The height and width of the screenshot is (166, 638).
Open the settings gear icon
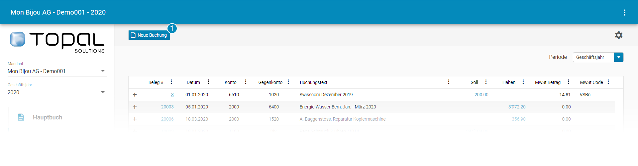tap(618, 35)
